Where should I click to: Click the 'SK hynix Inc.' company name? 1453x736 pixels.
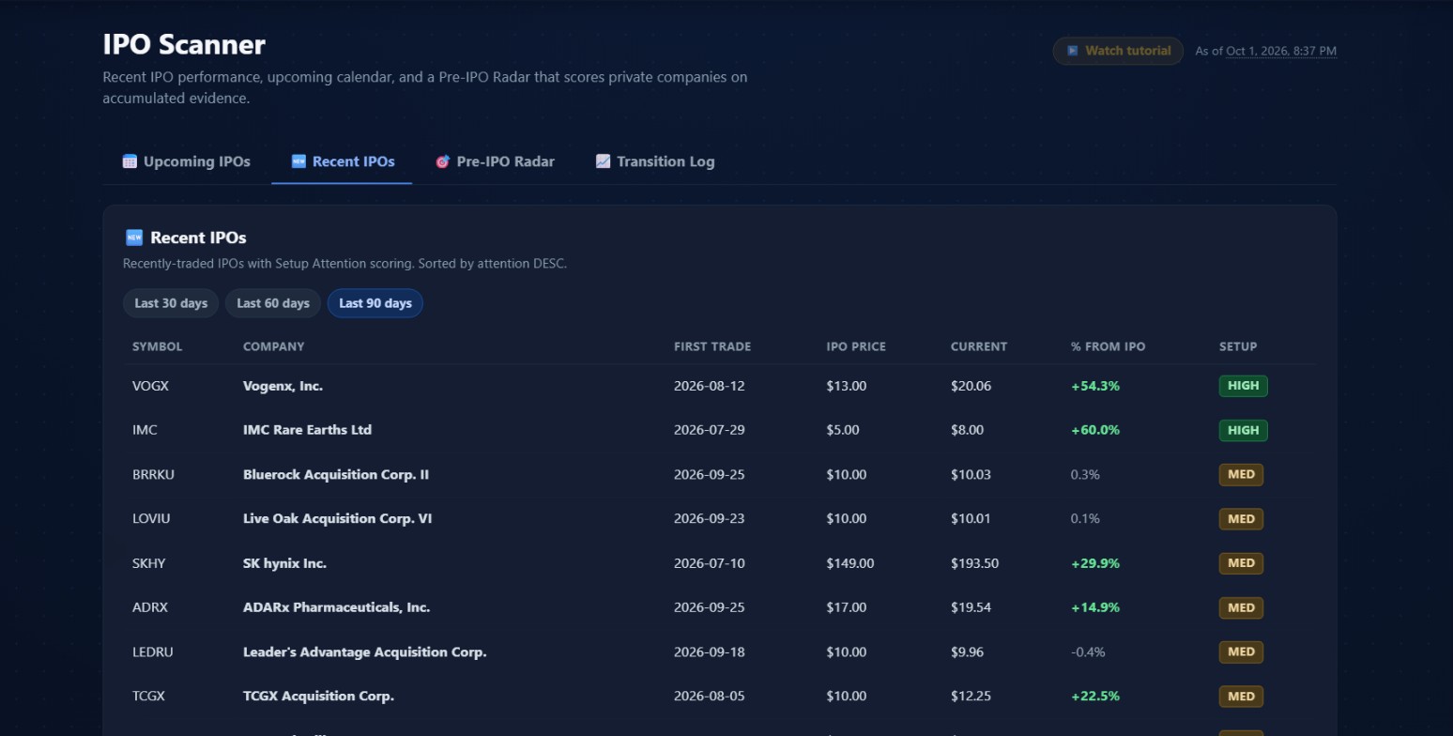(x=284, y=563)
